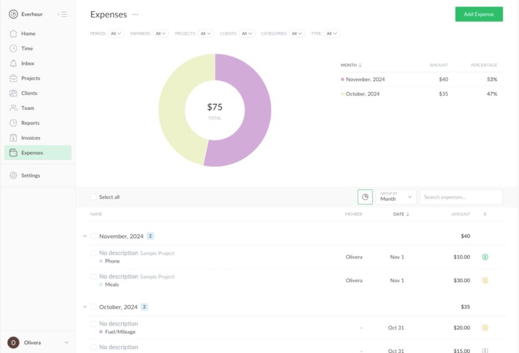Click the Add Expense button
Viewport: 519px width, 353px height.
(479, 14)
